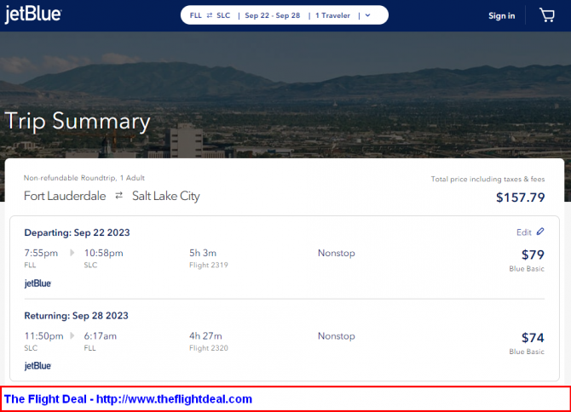Select the Sep 22 - Sep 28 dates
This screenshot has height=412, width=571.
273,15
